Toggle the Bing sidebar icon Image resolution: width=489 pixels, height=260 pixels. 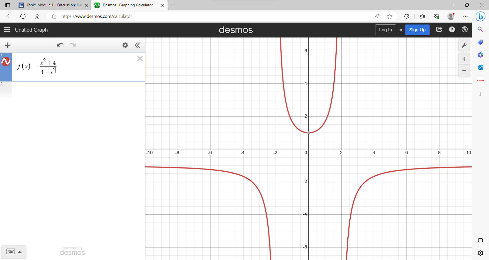click(480, 16)
